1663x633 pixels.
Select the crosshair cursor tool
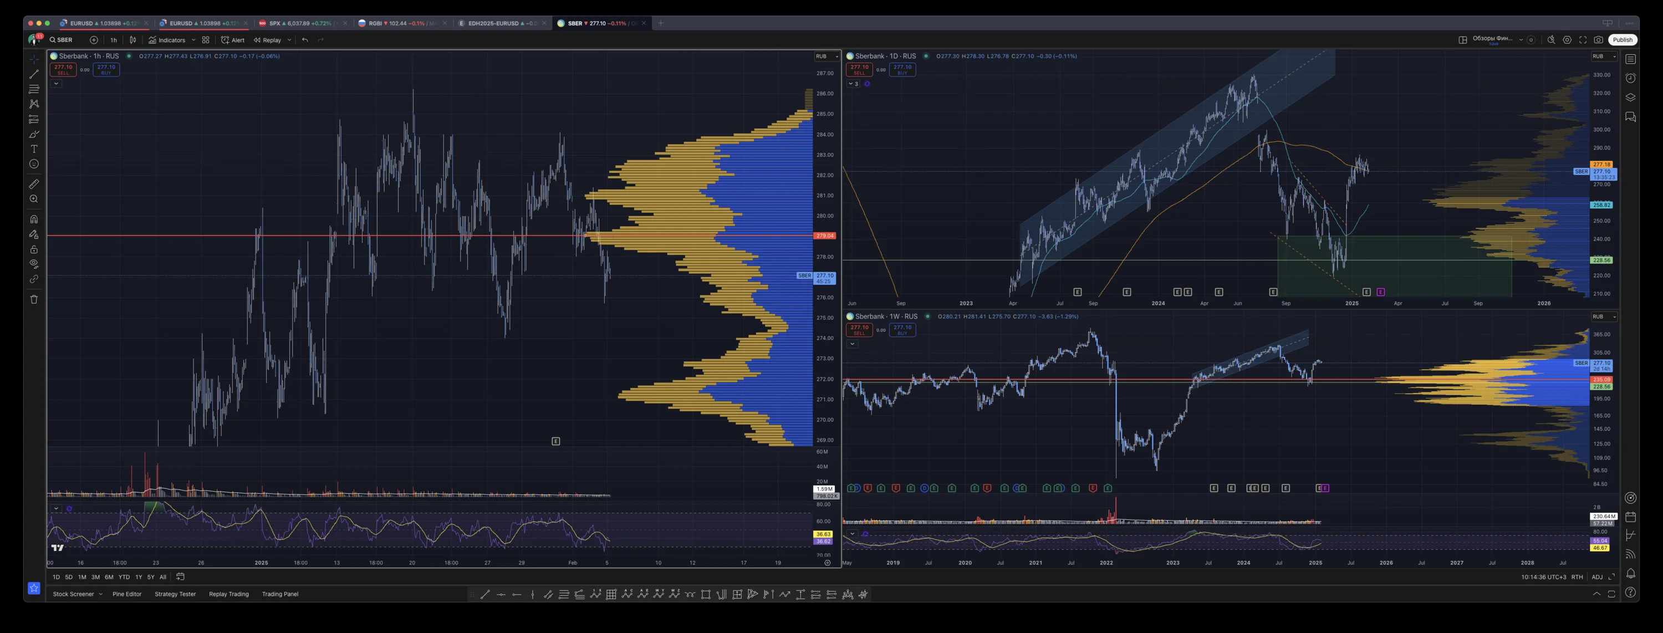click(34, 59)
